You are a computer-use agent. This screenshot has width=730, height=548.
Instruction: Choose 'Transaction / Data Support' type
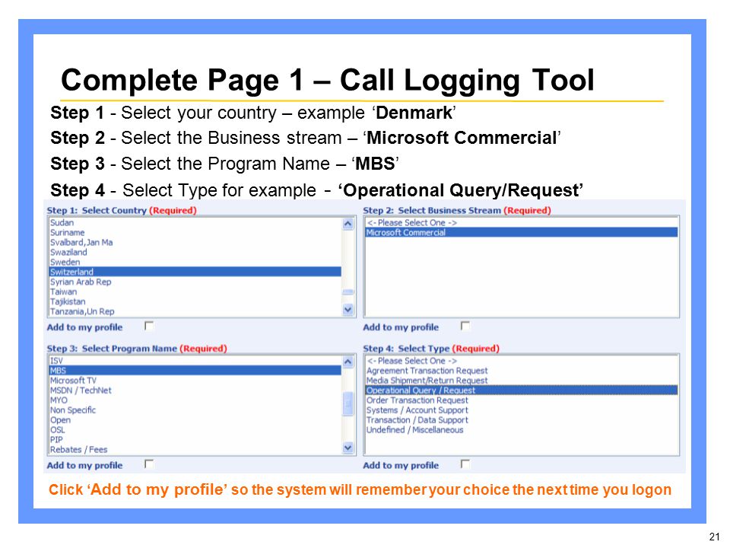pyautogui.click(x=522, y=420)
